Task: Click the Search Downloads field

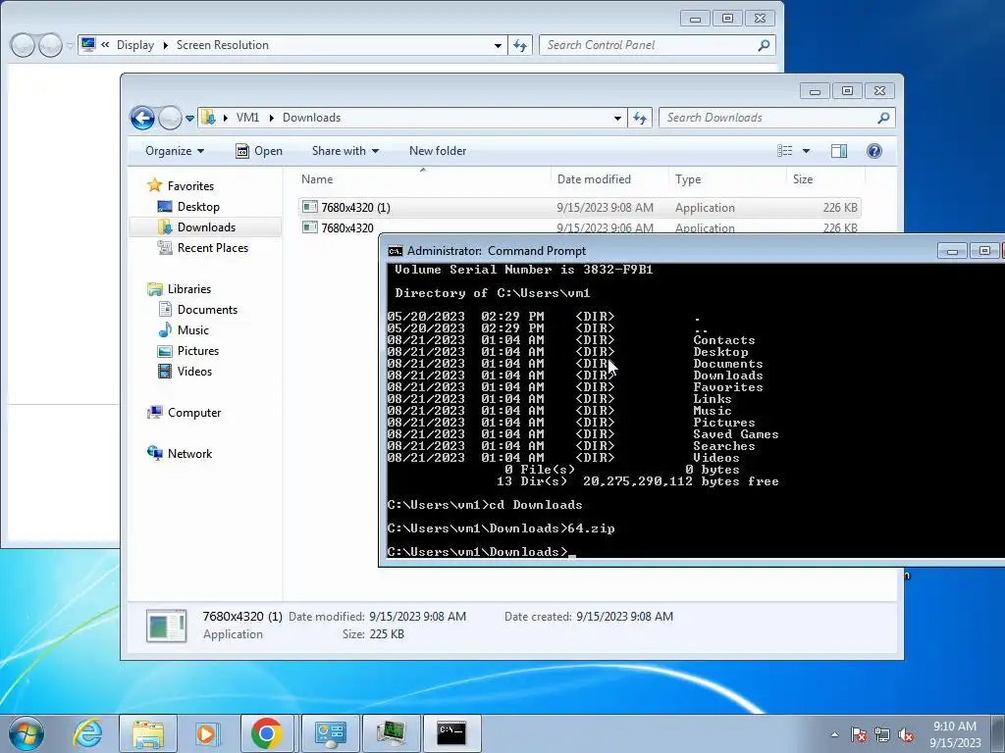Action: click(x=776, y=118)
